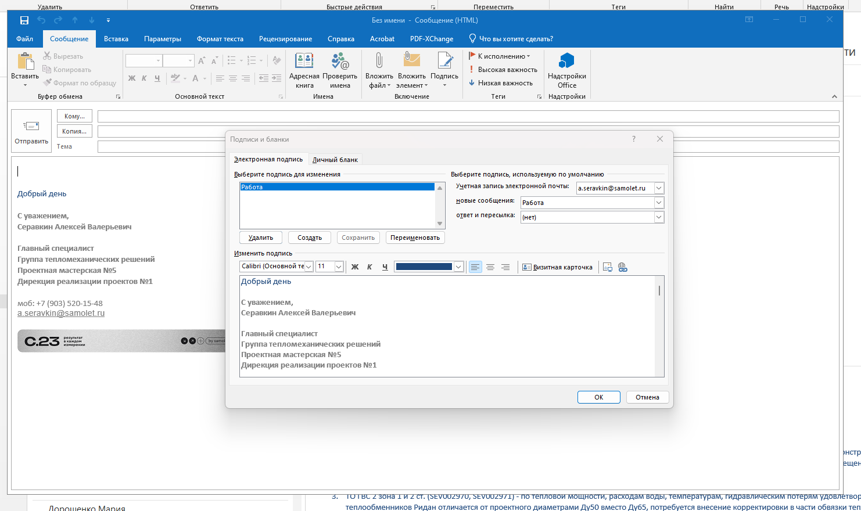Image resolution: width=861 pixels, height=511 pixels.
Task: Insert hyperlink icon in signature editor toolbar
Action: (x=623, y=267)
